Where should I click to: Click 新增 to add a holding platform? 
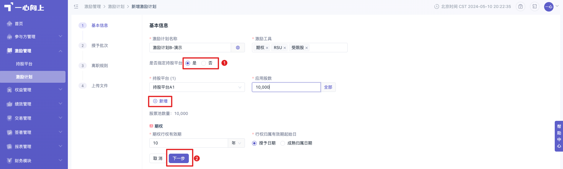(x=161, y=101)
